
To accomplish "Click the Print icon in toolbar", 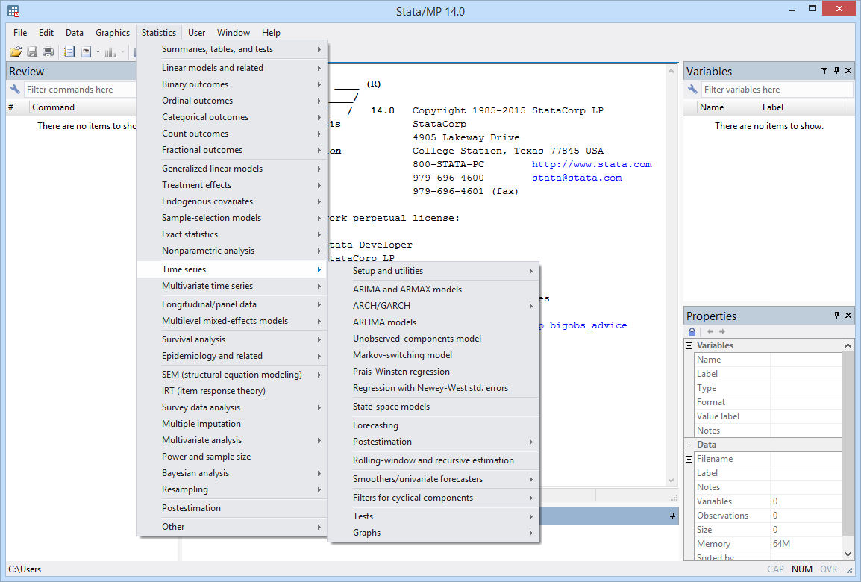I will (48, 52).
